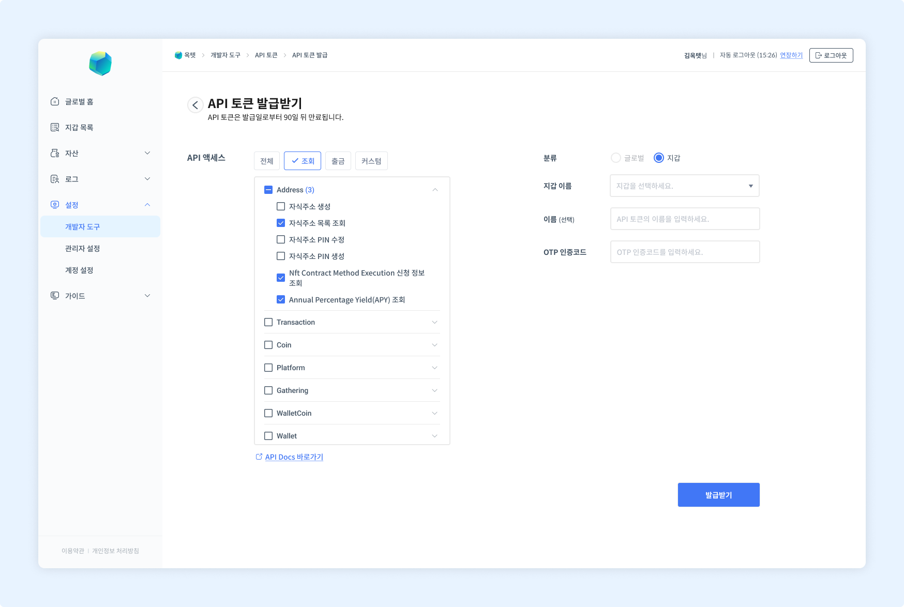Check the WalletCoin group checkbox
Image resolution: width=904 pixels, height=607 pixels.
pyautogui.click(x=268, y=413)
